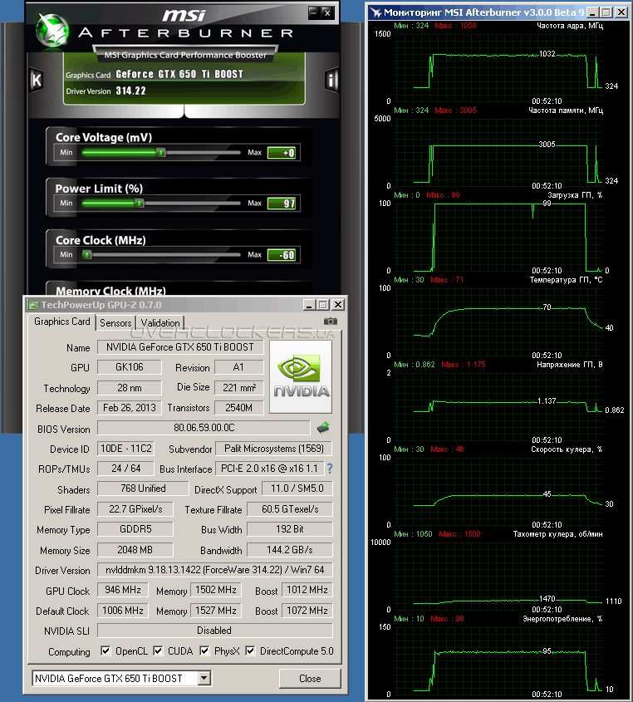Minimize the MSI Afterburner main window
Viewport: 633px width, 702px height.
(x=314, y=12)
